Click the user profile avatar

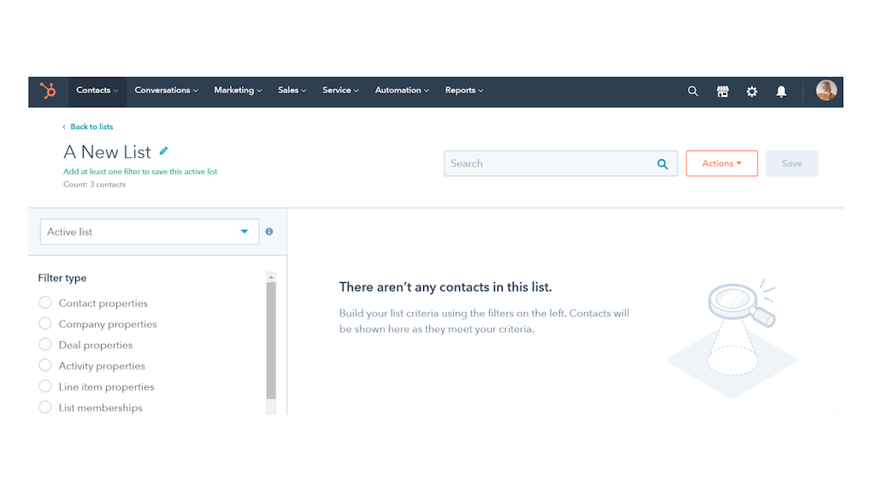[826, 91]
